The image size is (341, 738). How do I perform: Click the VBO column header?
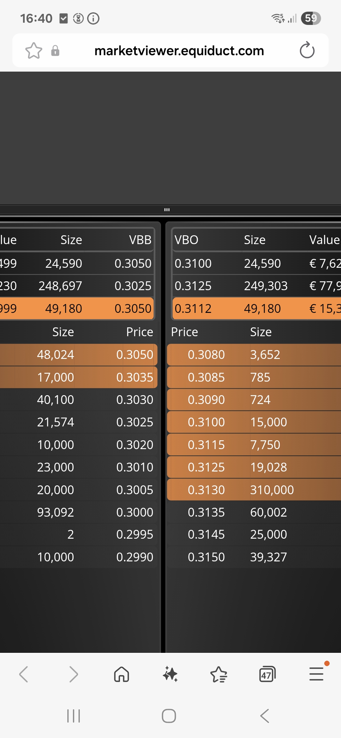[187, 240]
